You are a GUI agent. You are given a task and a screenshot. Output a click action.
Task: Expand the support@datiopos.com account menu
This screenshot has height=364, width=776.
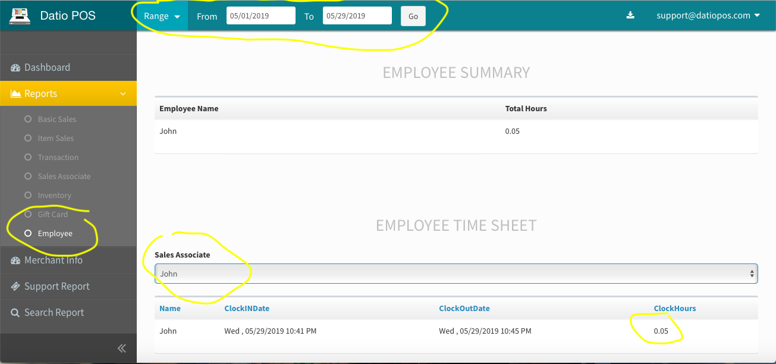[x=708, y=15]
